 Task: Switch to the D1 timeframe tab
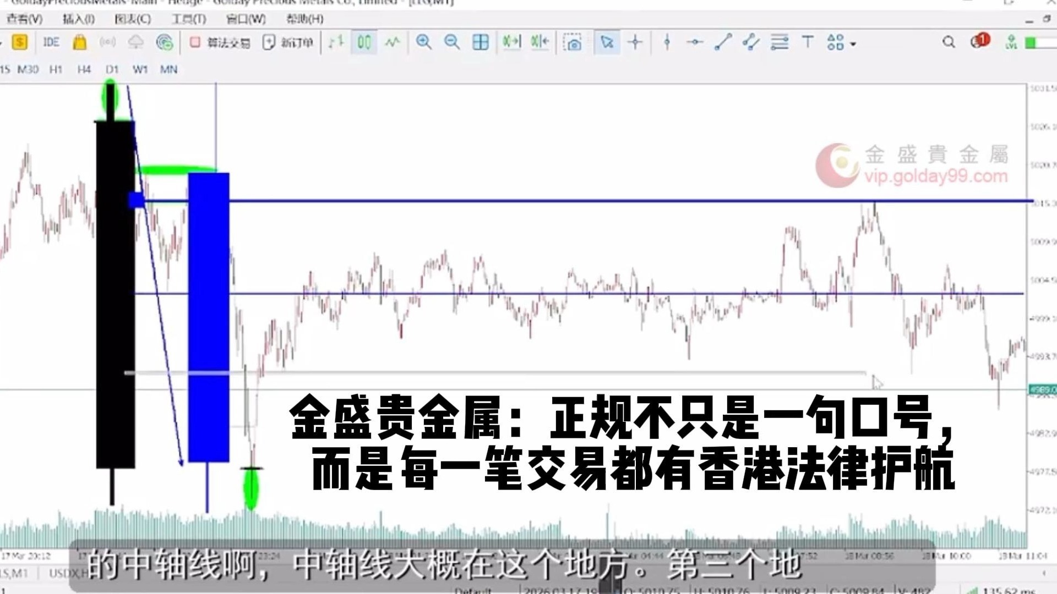(x=112, y=70)
